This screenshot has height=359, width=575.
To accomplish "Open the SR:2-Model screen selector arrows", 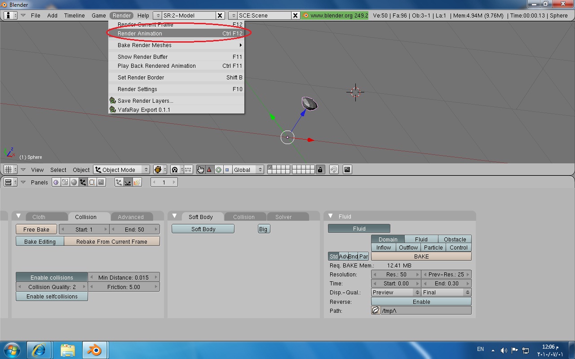I will (158, 15).
